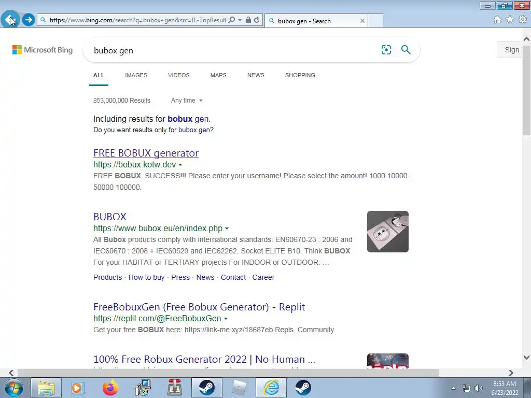The height and width of the screenshot is (398, 531).
Task: Click the address bar search magnifier icon
Action: [232, 20]
